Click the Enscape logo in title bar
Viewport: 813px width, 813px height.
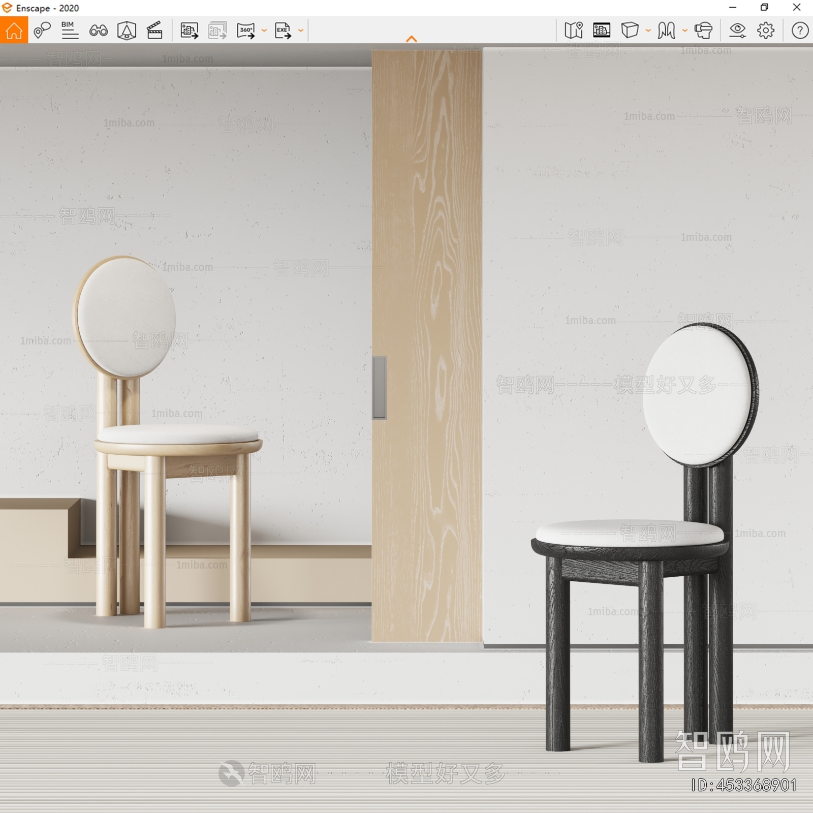click(7, 8)
